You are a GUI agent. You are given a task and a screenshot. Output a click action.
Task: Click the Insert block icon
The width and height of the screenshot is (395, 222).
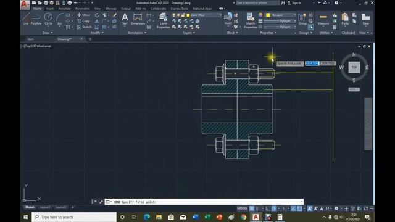(x=228, y=18)
